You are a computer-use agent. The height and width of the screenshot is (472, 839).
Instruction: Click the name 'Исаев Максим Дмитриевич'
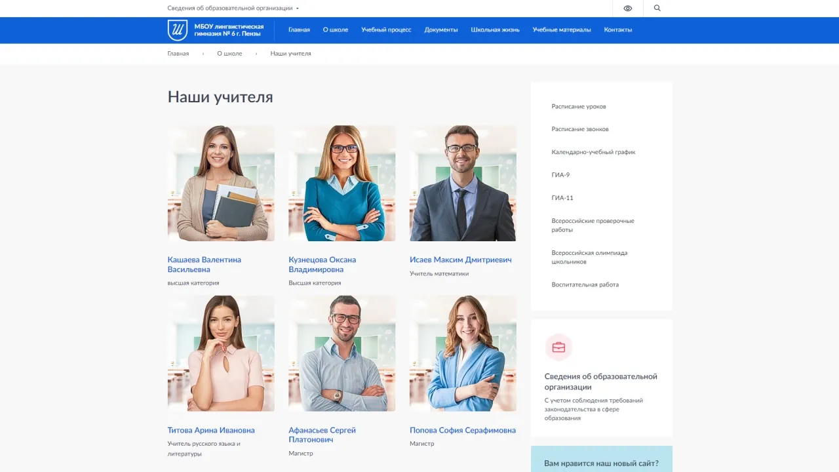pyautogui.click(x=461, y=260)
